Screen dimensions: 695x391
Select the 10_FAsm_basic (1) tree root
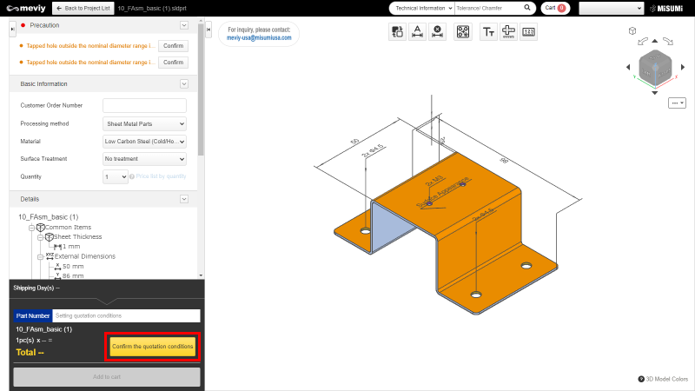(49, 217)
